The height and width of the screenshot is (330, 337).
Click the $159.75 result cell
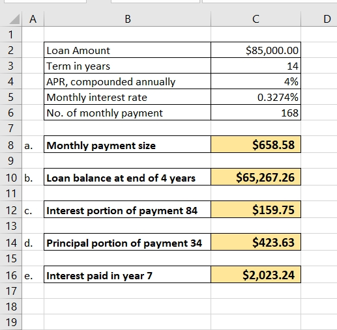coord(256,210)
